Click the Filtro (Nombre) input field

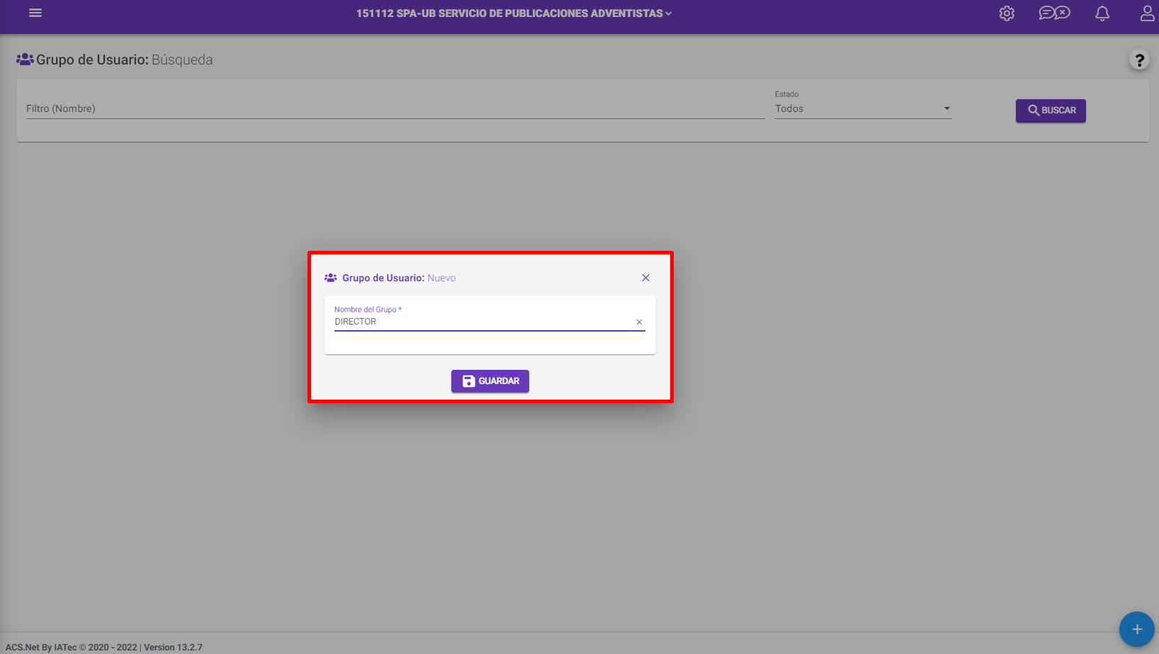pos(395,108)
